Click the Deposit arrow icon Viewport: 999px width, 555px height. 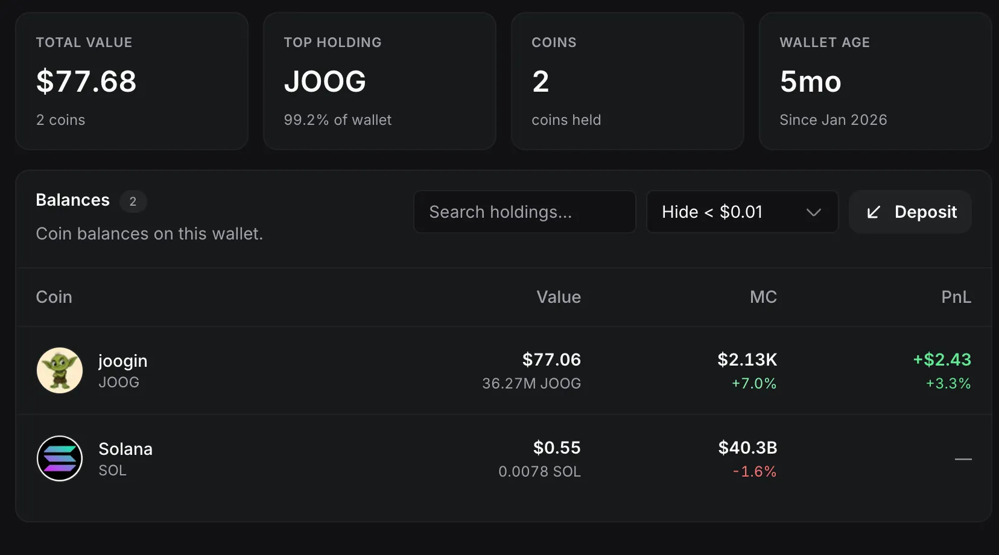pos(873,212)
